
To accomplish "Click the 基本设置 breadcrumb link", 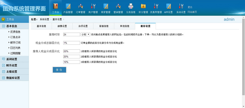I will tap(57, 19).
